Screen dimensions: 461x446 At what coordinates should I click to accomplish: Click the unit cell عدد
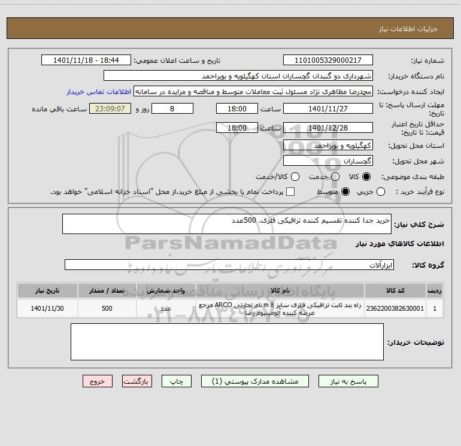click(x=166, y=308)
